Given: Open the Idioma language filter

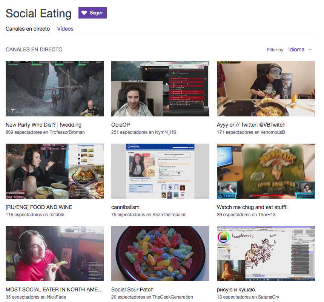Looking at the screenshot, I should (296, 50).
